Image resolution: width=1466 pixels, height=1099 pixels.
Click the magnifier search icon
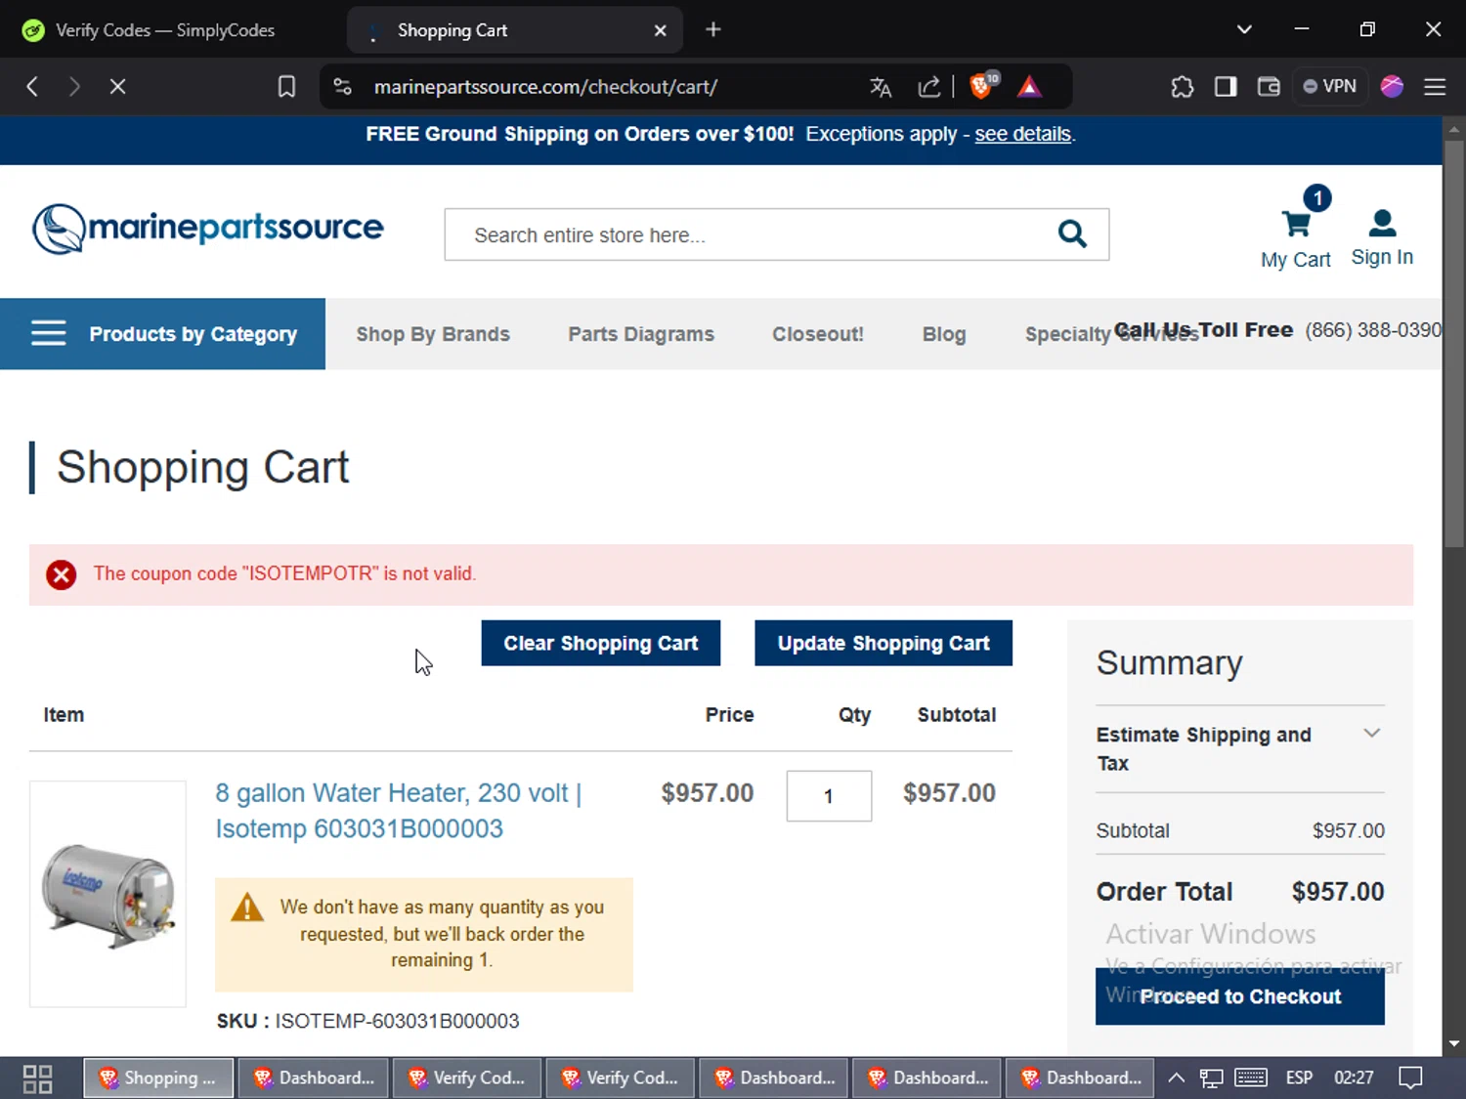click(1072, 234)
